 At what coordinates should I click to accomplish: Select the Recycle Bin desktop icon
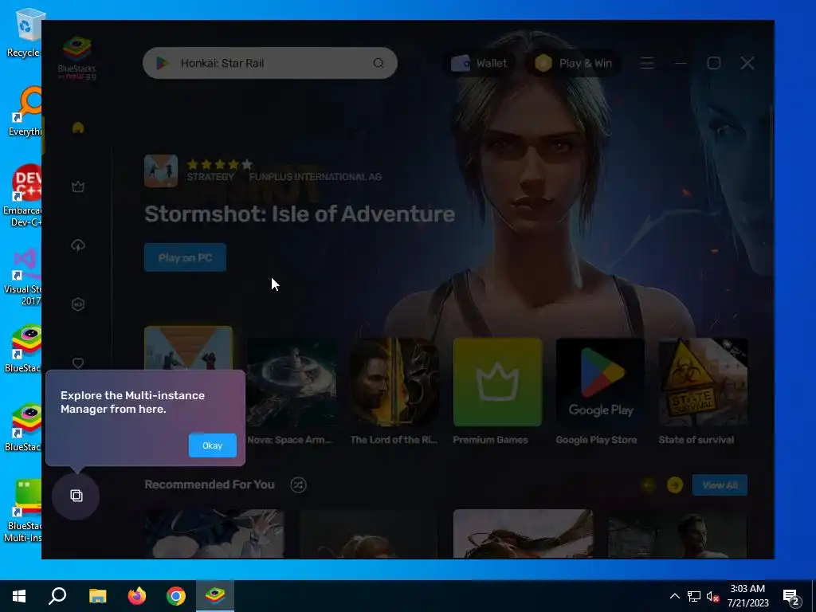[23, 33]
